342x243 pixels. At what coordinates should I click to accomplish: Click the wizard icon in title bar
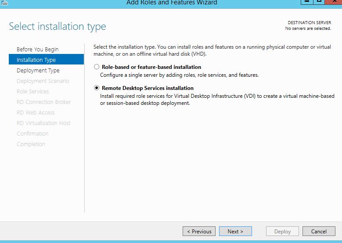coord(4,3)
